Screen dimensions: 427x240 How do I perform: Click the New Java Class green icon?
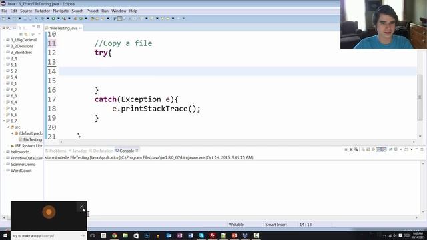[x=81, y=19]
